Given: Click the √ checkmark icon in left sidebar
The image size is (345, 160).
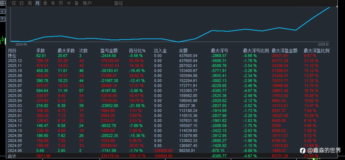Looking at the screenshot, I should [x=2, y=11].
